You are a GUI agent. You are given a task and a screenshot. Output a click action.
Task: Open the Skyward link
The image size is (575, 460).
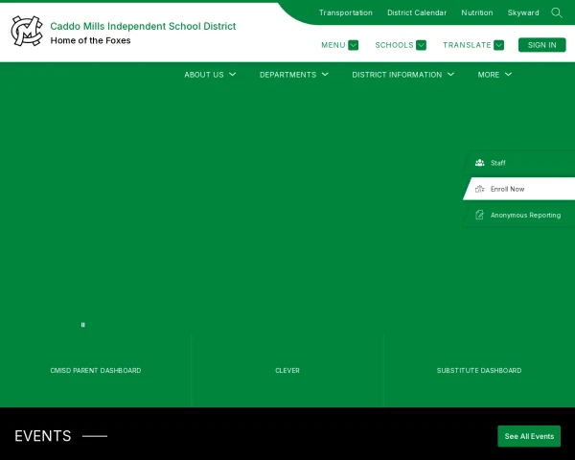coord(523,13)
